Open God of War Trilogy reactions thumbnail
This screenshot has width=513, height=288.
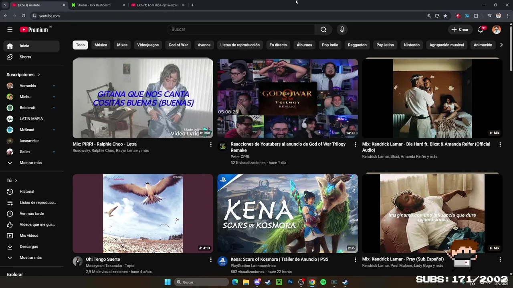(x=288, y=98)
